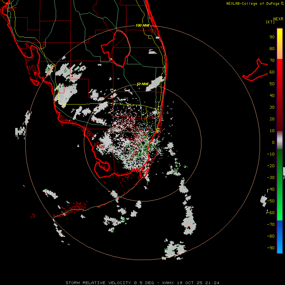Select the 100 NMI range ring label
This screenshot has width=285, height=285.
click(x=143, y=25)
